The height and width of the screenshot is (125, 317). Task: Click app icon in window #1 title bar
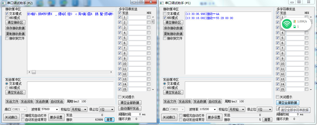(161, 3)
